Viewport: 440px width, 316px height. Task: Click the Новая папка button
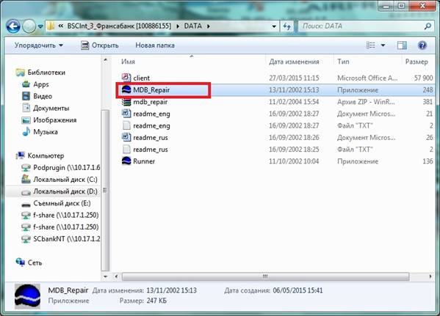pyautogui.click(x=155, y=45)
